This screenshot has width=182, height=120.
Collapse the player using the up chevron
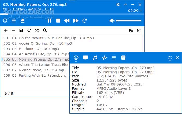[125, 5]
